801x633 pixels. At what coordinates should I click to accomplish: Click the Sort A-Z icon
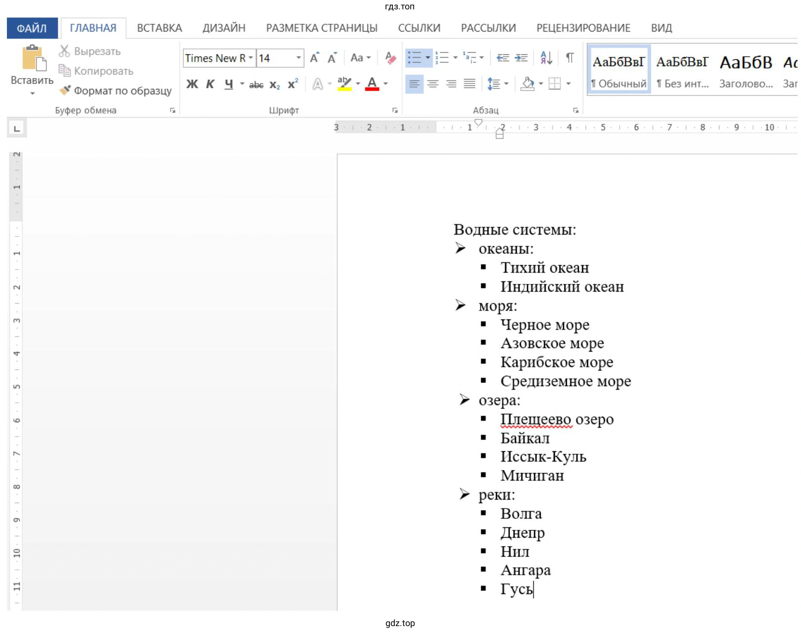click(546, 58)
